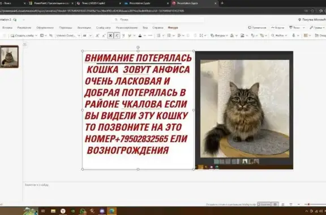Open the View (Вид) ribbon tab
326x215 pixels.
tap(145, 28)
